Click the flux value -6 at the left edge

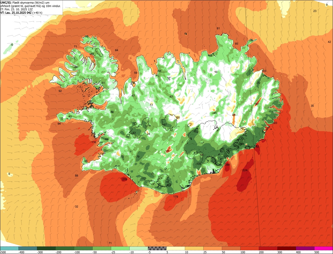point(11,45)
